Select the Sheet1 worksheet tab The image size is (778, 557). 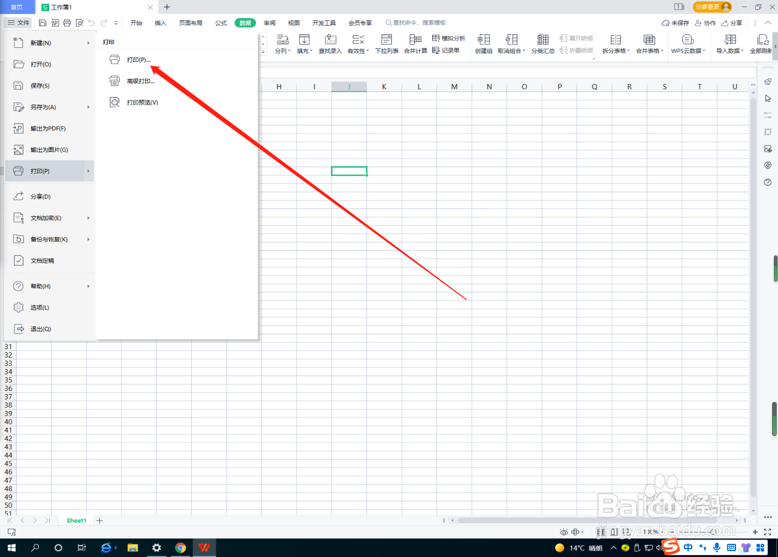(x=76, y=520)
